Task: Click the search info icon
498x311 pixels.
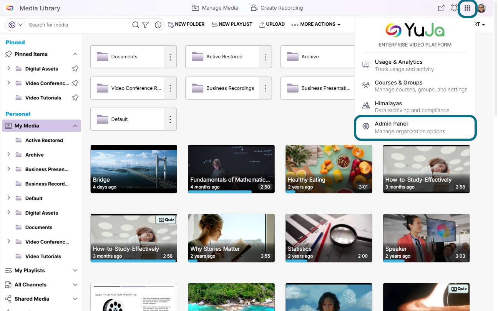Action: click(158, 25)
